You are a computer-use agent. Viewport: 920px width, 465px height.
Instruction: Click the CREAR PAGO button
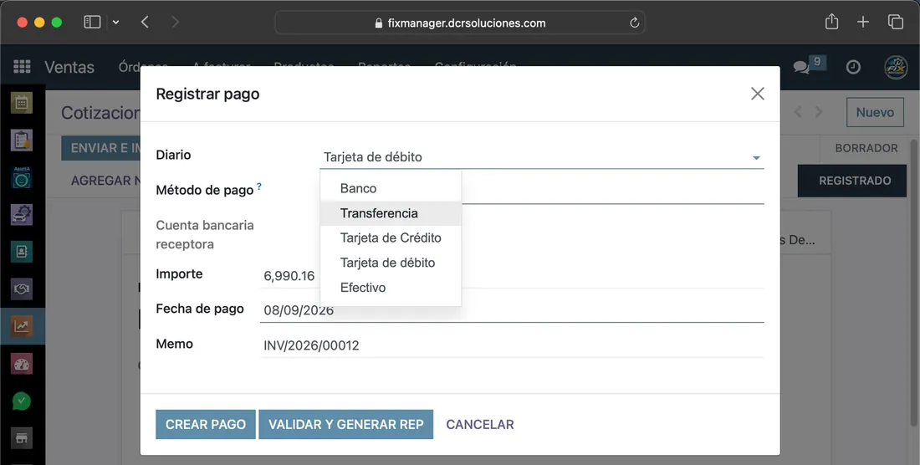pos(206,425)
